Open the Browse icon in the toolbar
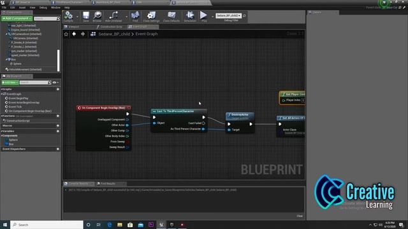 [97, 17]
